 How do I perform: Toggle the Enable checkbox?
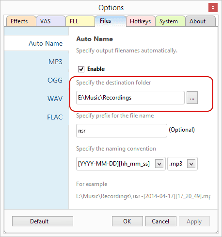(81, 69)
